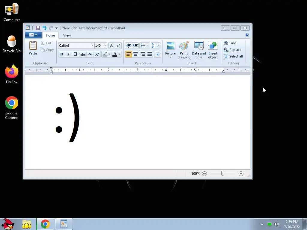Open the font size dropdown arrow
The height and width of the screenshot is (230, 307).
(105, 46)
